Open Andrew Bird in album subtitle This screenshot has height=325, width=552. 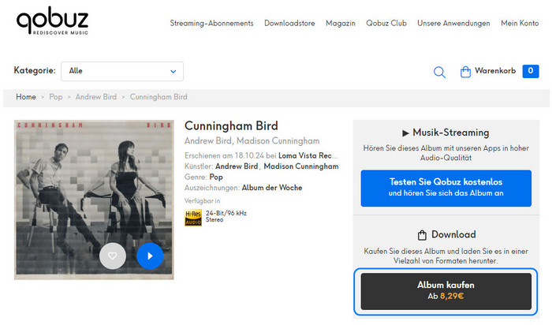pyautogui.click(x=207, y=141)
